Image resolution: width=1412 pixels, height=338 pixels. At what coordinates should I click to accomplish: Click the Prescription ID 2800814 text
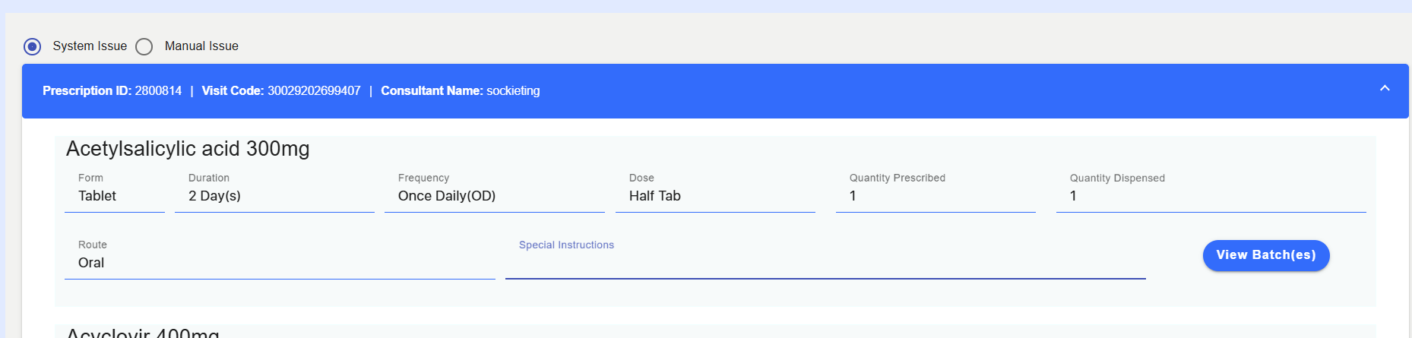click(x=112, y=91)
